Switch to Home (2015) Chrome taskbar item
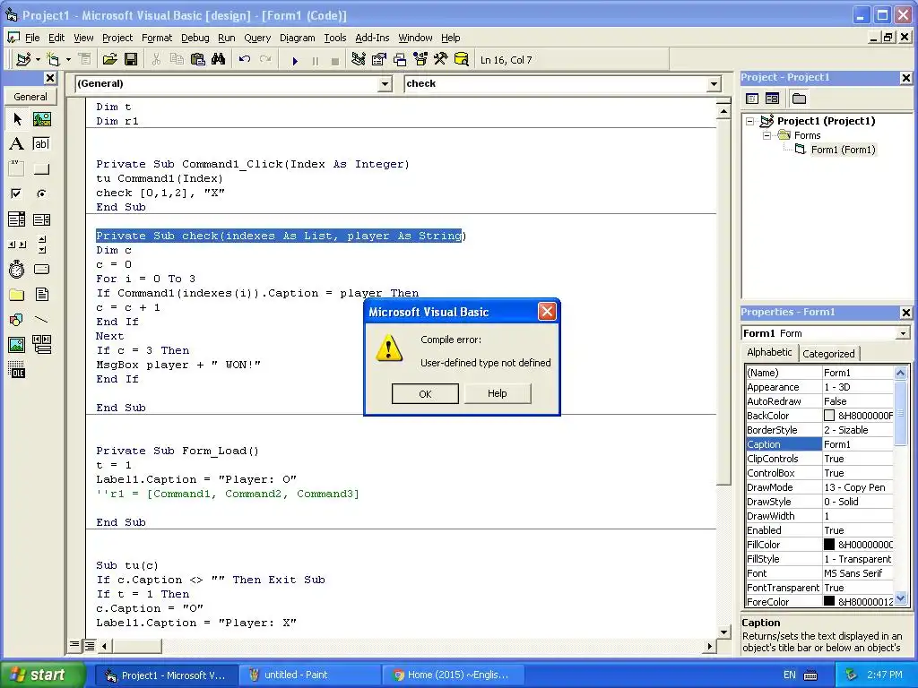The image size is (918, 688). tap(453, 675)
